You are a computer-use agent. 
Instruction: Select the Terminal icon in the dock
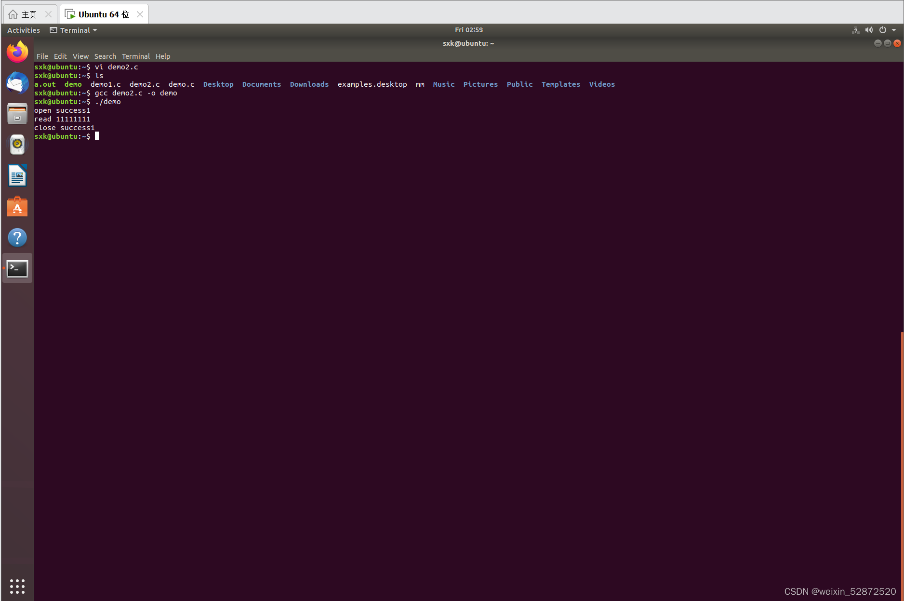point(17,268)
